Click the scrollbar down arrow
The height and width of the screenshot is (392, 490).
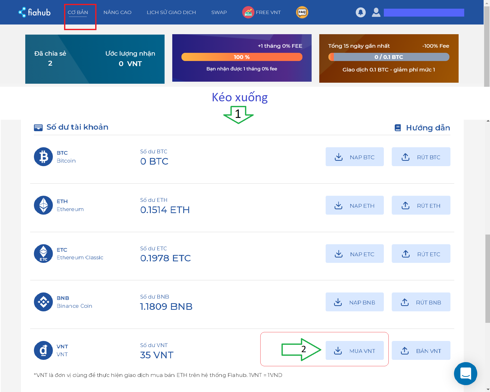488,389
